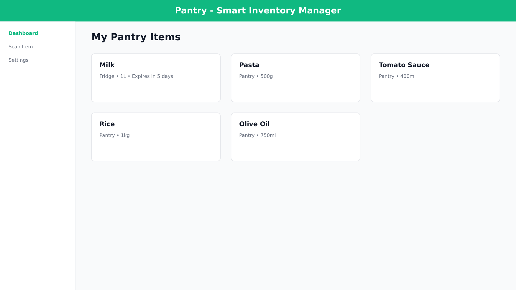Open Settings from the sidebar
Viewport: 516px width, 290px height.
pyautogui.click(x=19, y=60)
